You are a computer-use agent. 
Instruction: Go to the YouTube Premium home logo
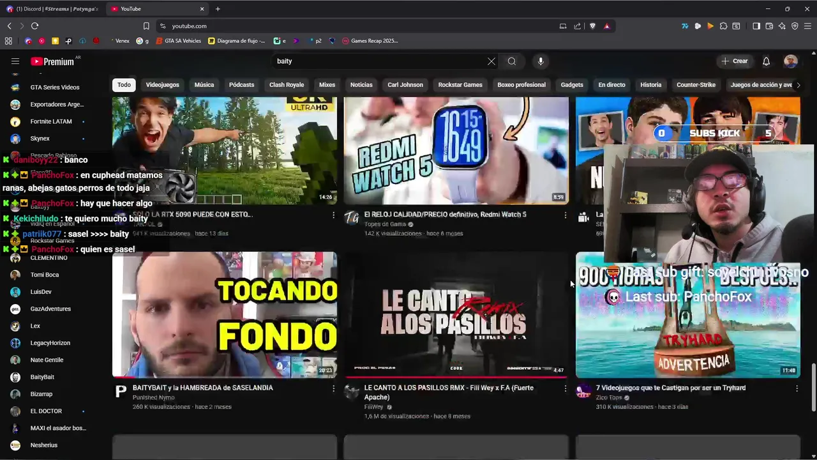click(52, 61)
